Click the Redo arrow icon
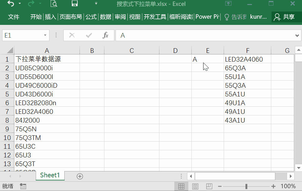The height and width of the screenshot is (191, 302). tap(31, 3)
